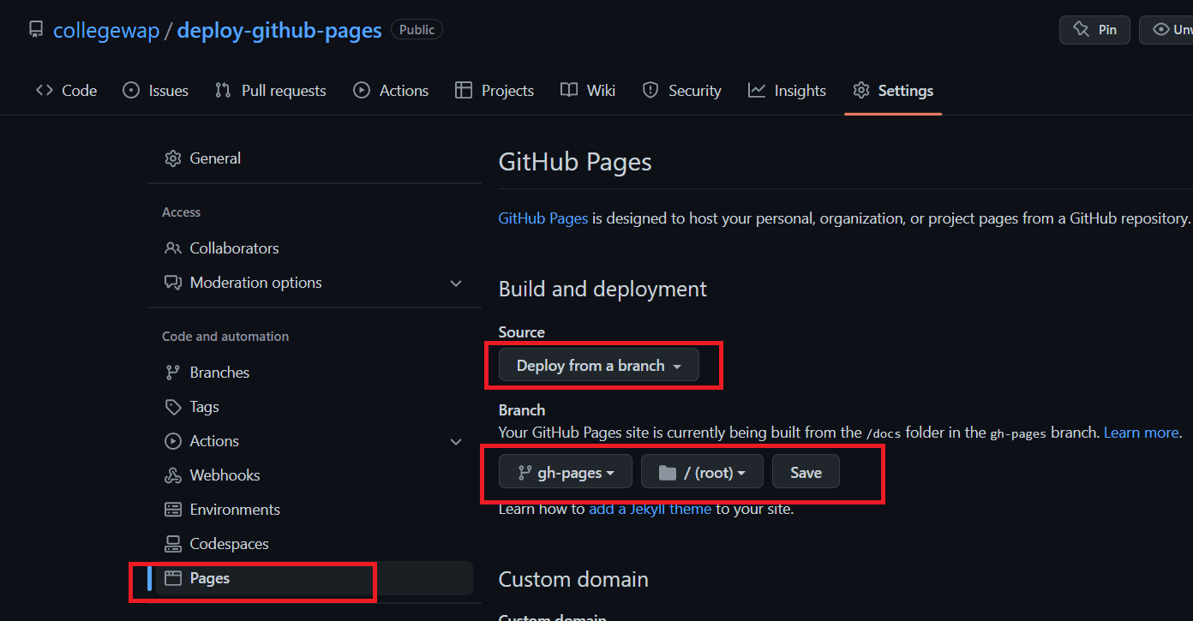Viewport: 1193px width, 621px height.
Task: Click the Codespaces icon in sidebar
Action: tap(173, 544)
